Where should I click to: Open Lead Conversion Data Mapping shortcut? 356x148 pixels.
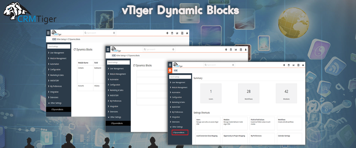[x=208, y=139]
